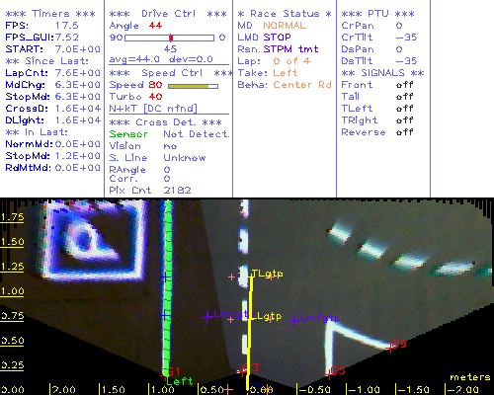The height and width of the screenshot is (395, 494).
Task: Toggle the Tail signal off status
Action: [x=404, y=97]
